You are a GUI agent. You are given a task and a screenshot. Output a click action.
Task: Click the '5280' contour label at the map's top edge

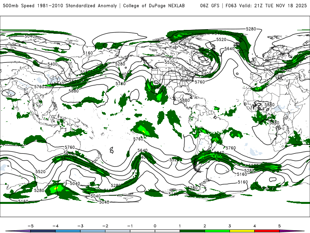251,29
